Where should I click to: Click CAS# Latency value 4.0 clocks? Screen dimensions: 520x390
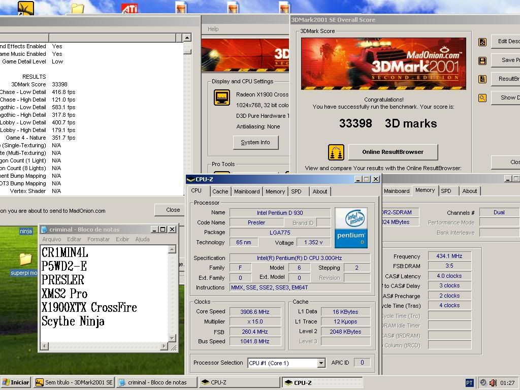click(449, 276)
